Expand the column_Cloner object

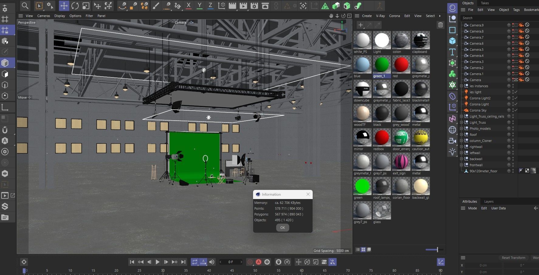(462, 141)
